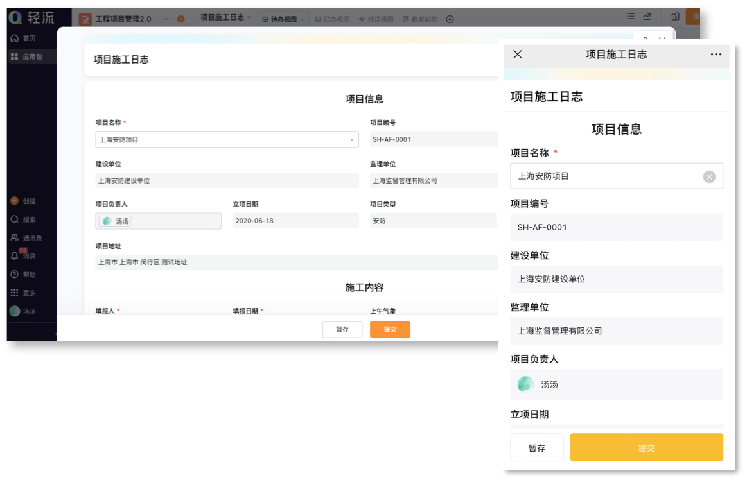Open the 帮助 help icon
The image size is (747, 480).
pos(15,275)
